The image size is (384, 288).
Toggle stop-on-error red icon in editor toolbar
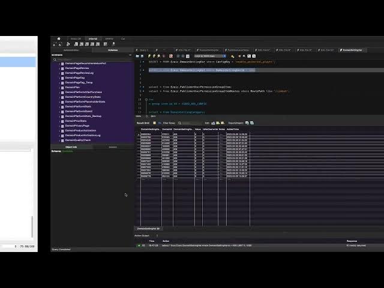[x=171, y=56]
